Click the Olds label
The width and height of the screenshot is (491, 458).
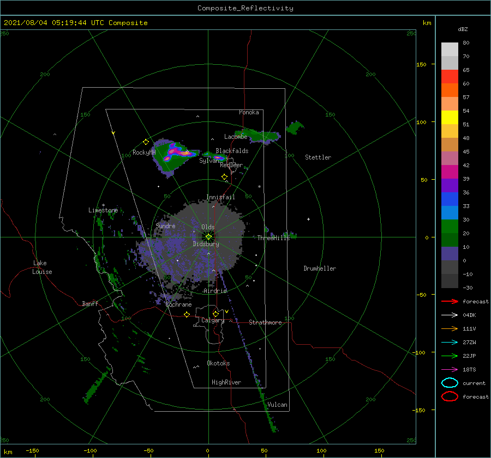point(208,227)
